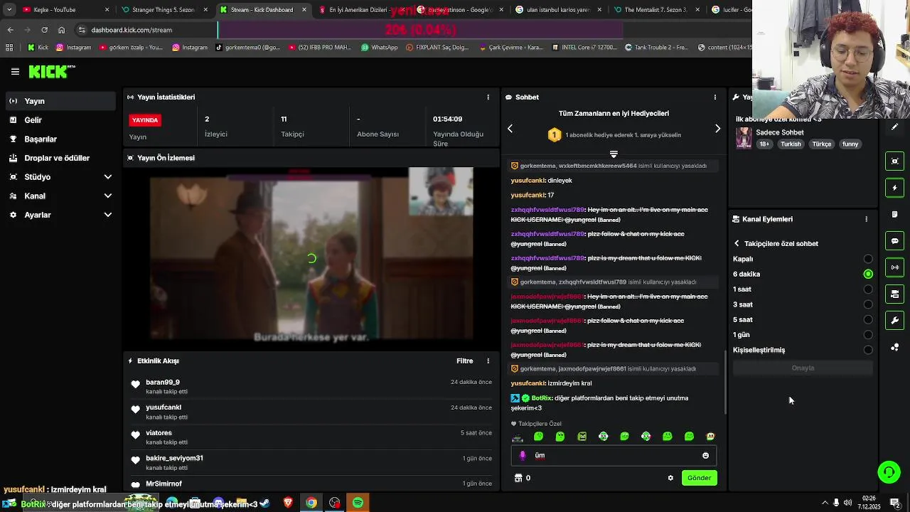
Task: Open viatores in activity feed
Action: coord(159,432)
